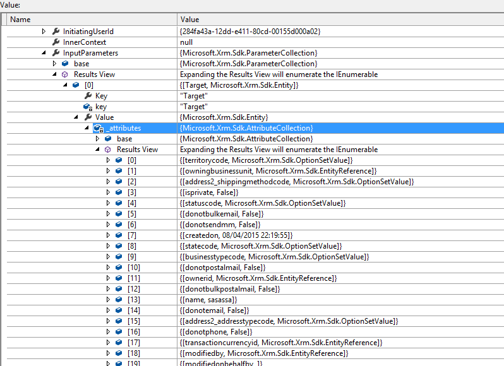The image size is (504, 366).
Task: Select the address2_shippingmethodcode value
Action: [x=297, y=182]
